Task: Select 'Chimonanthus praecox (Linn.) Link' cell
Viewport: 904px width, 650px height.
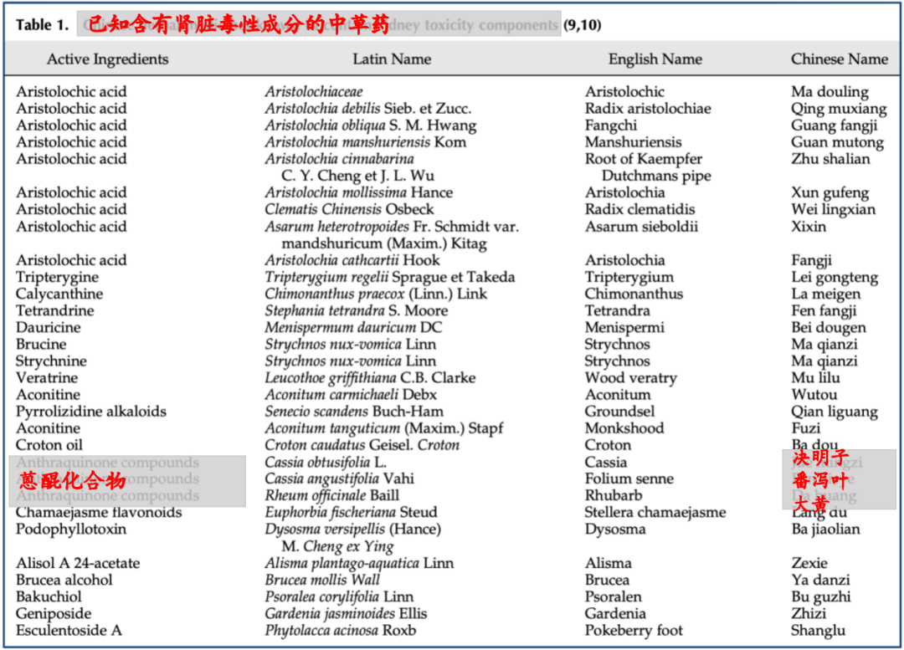Action: tap(376, 294)
